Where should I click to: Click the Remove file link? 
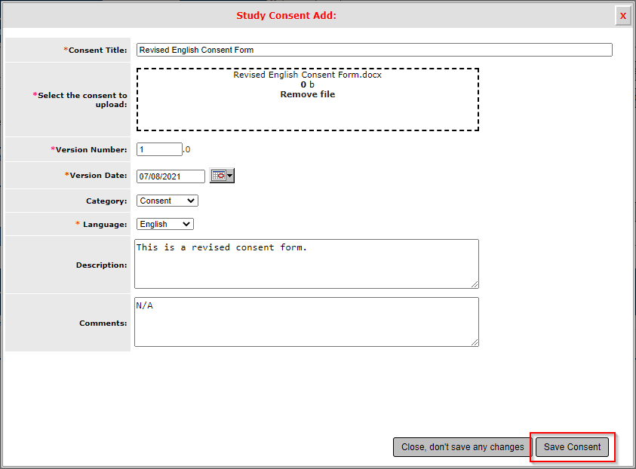click(308, 94)
